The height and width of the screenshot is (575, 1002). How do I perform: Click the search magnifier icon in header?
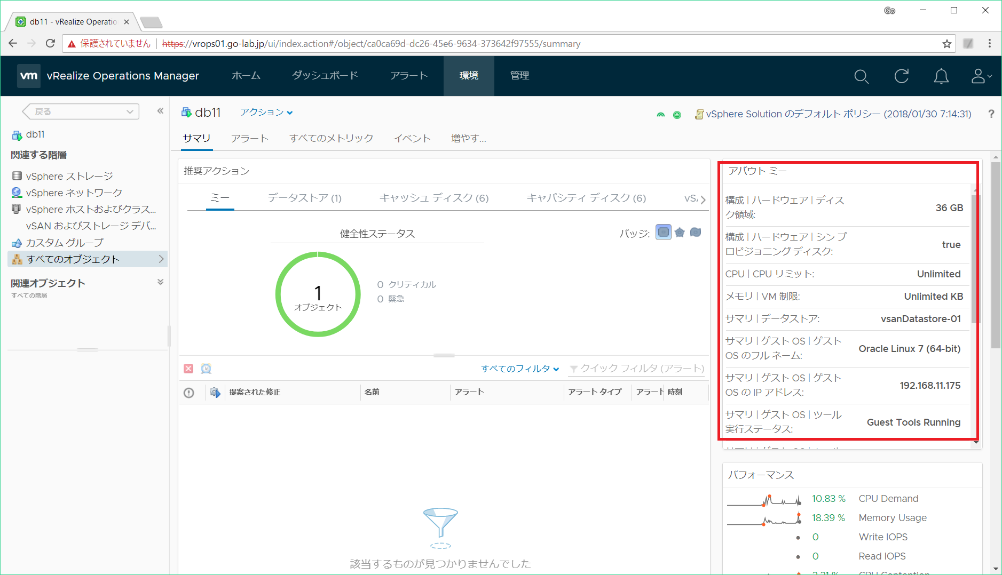[x=861, y=76]
